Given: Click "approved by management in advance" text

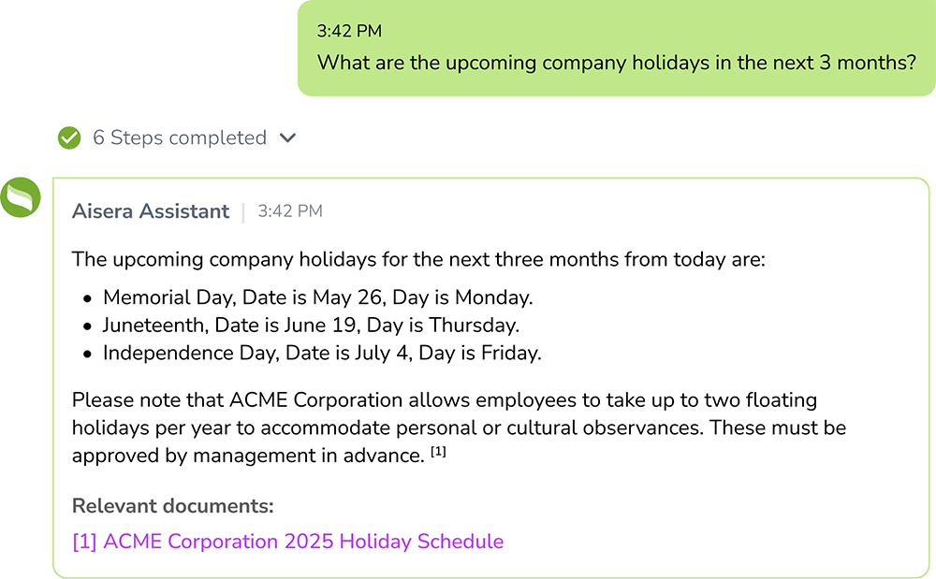Looking at the screenshot, I should click(x=247, y=456).
